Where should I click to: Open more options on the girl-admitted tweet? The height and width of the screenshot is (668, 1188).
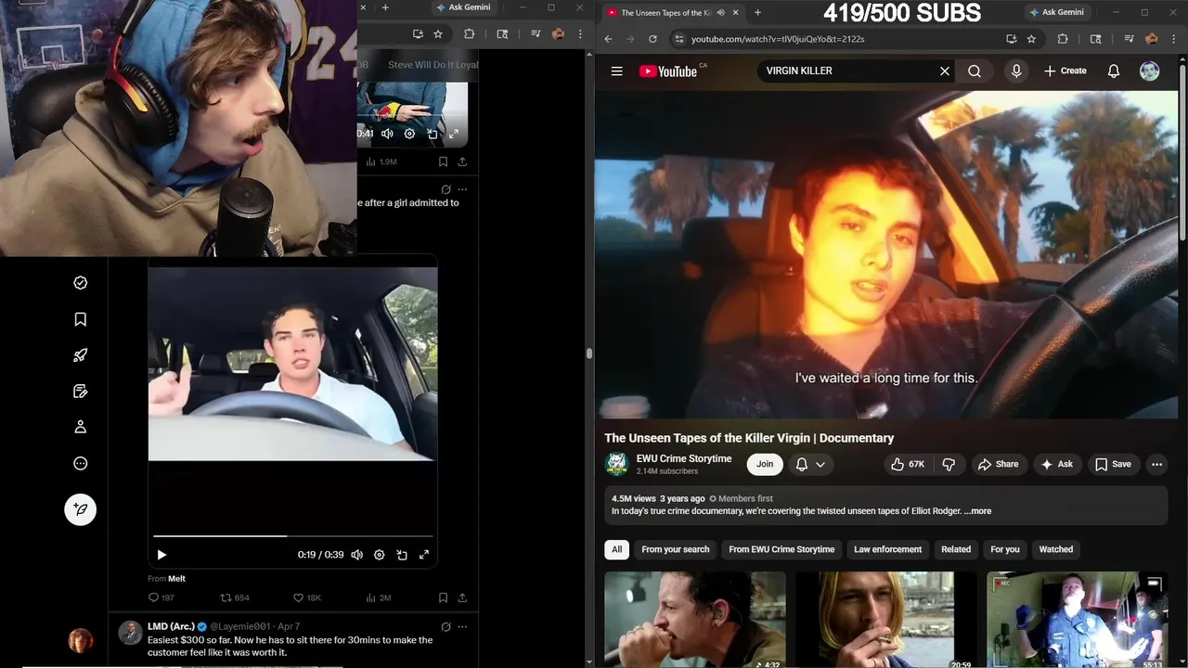point(462,189)
